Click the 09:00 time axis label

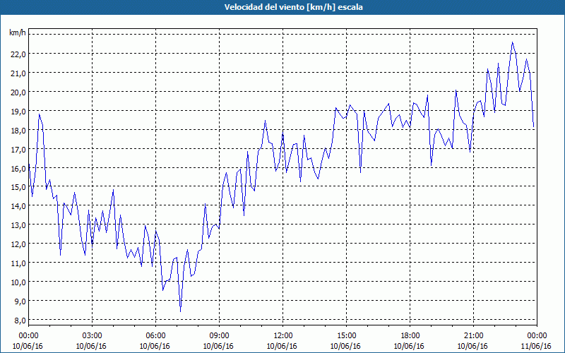(x=219, y=336)
